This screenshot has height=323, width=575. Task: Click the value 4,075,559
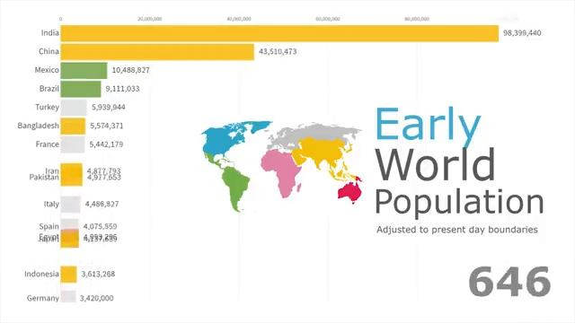coord(100,226)
